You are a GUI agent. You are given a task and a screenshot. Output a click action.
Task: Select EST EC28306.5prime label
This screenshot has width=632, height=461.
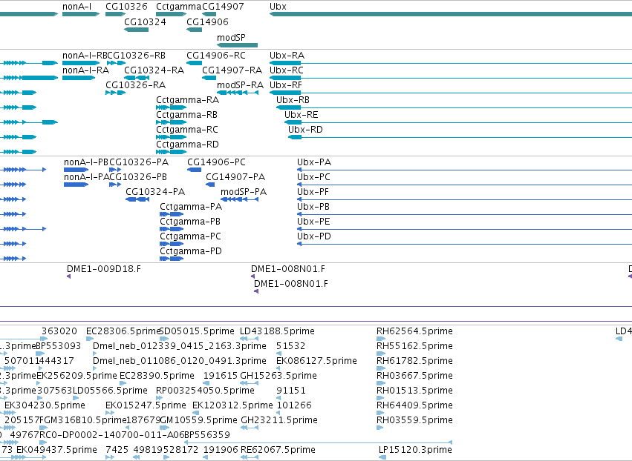[x=123, y=331]
